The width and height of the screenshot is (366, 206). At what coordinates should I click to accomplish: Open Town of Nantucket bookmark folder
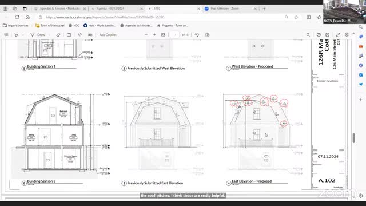[x=50, y=25]
